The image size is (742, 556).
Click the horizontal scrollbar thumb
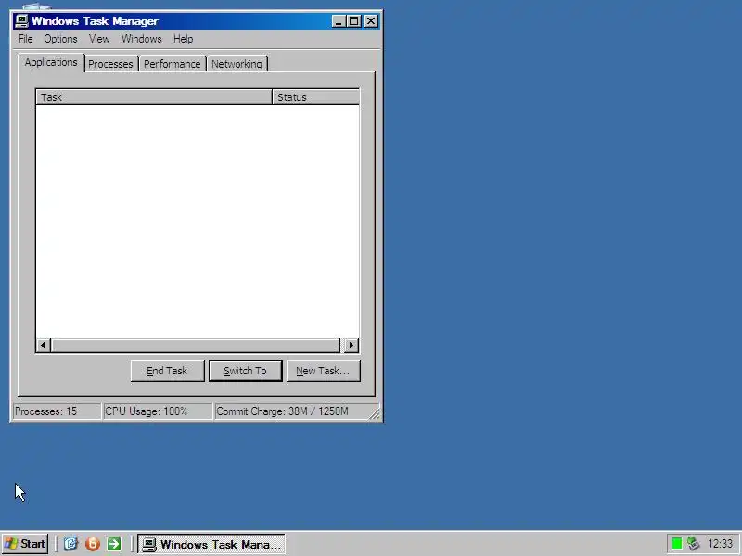click(x=196, y=345)
